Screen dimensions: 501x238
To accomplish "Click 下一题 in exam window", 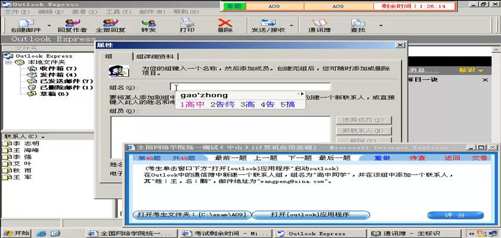I will [x=299, y=158].
